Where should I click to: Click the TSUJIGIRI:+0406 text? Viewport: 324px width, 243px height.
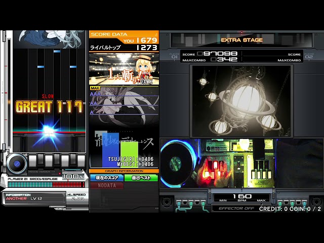(x=131, y=159)
